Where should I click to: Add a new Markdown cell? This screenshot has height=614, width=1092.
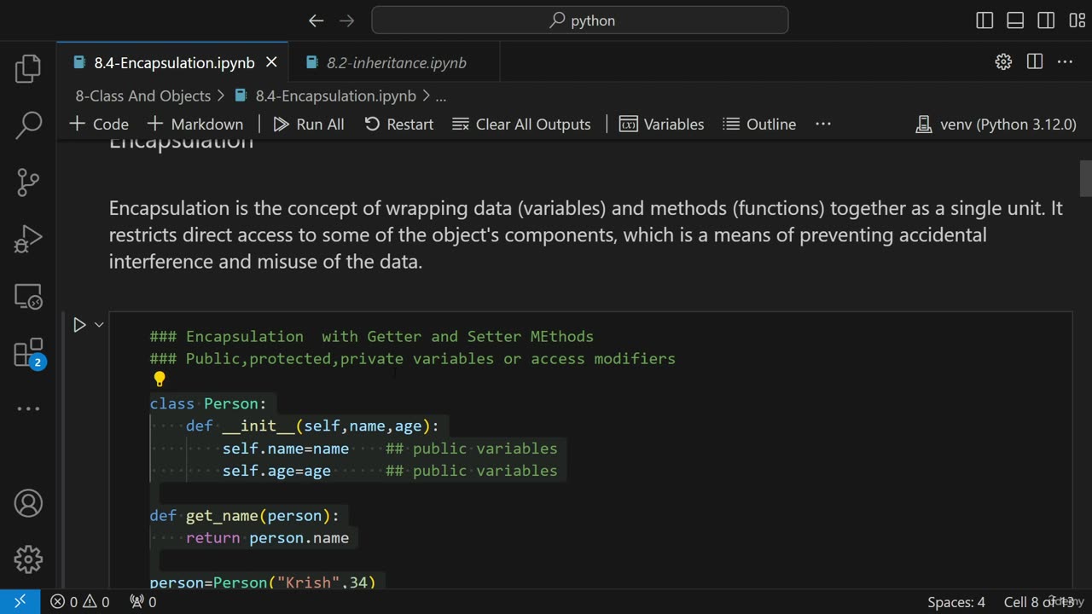[x=195, y=124]
